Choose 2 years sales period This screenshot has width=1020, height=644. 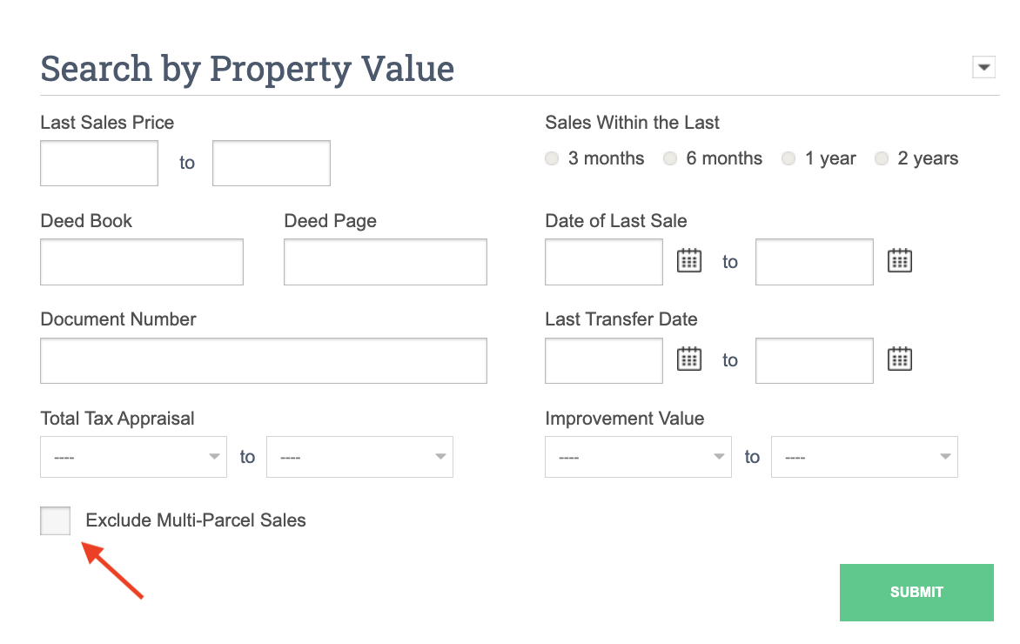click(882, 158)
